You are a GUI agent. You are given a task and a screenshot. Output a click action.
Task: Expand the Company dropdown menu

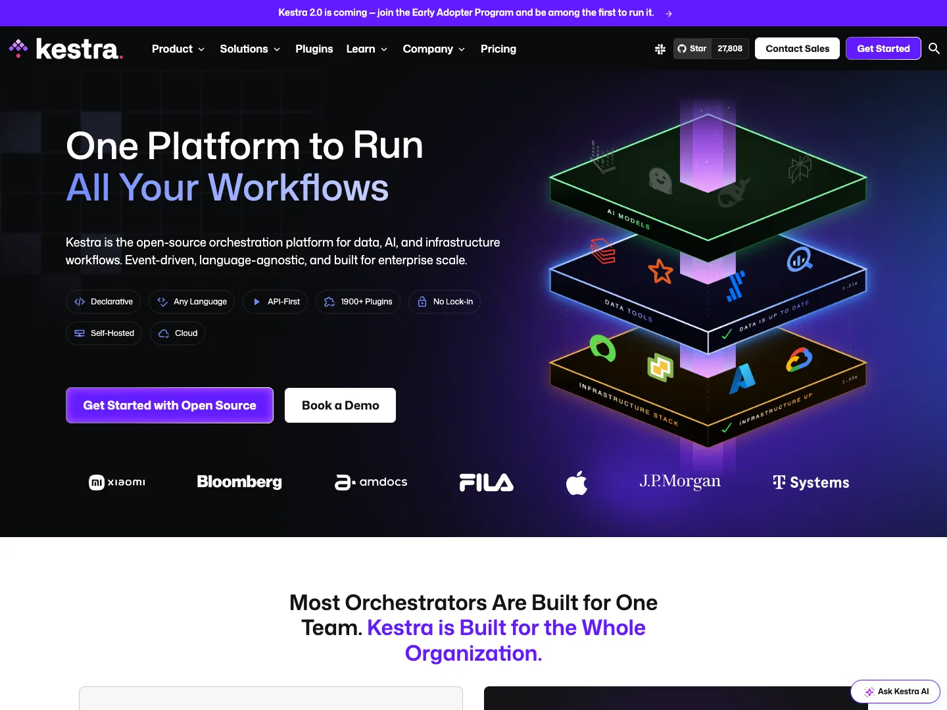pyautogui.click(x=434, y=49)
